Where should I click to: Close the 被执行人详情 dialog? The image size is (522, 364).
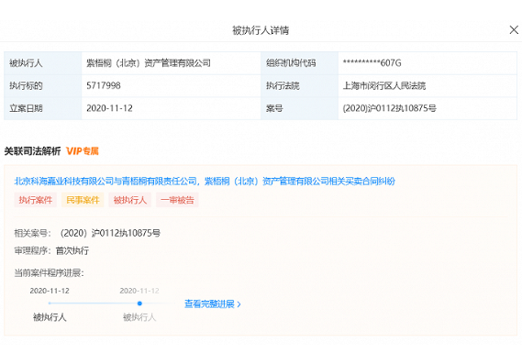(x=514, y=30)
